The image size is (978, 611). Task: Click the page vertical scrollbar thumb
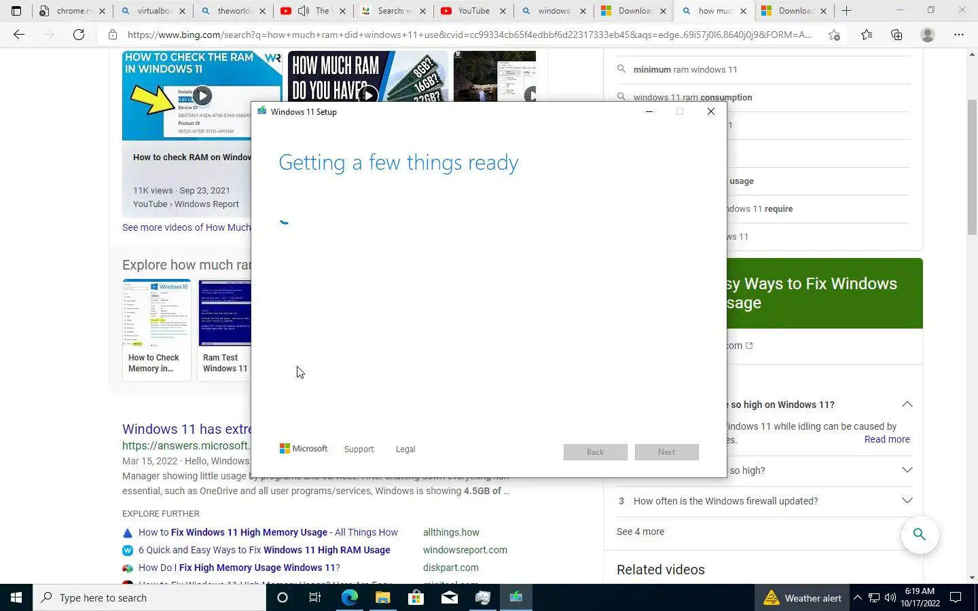pos(972,167)
